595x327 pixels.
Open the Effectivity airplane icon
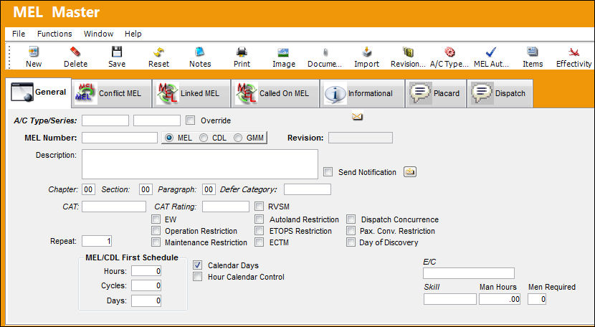[x=573, y=52]
